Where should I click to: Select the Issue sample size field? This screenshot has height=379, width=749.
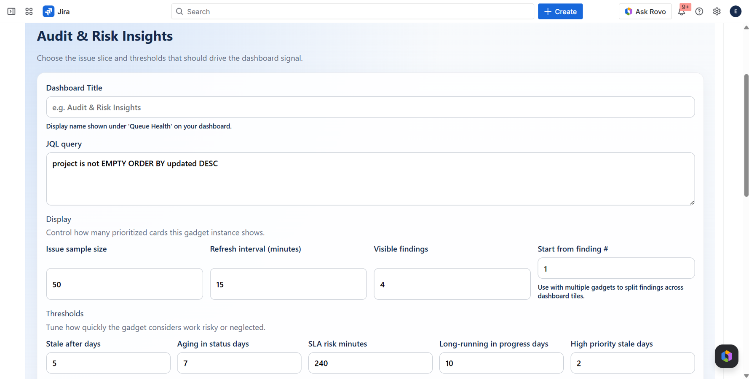click(124, 284)
